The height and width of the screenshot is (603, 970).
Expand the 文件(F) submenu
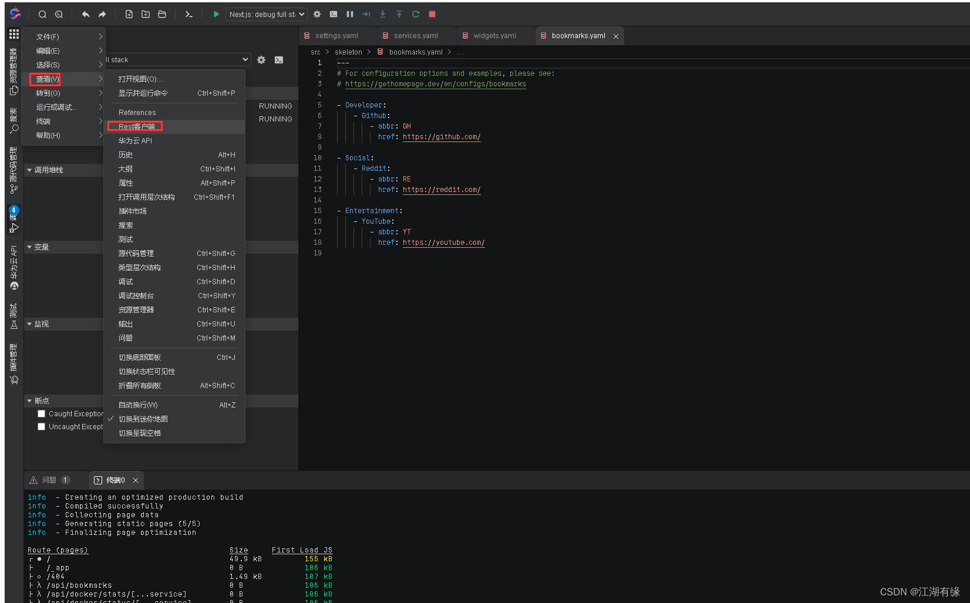click(63, 36)
